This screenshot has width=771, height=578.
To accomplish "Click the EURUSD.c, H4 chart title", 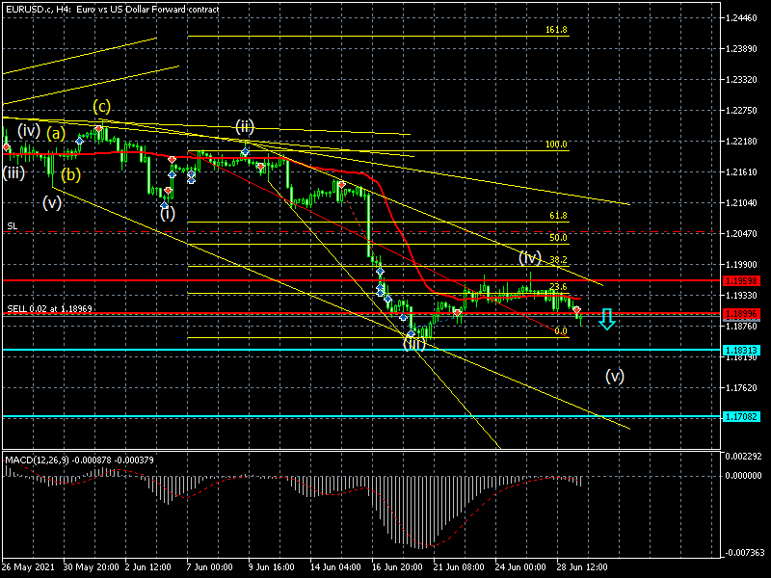I will point(111,9).
